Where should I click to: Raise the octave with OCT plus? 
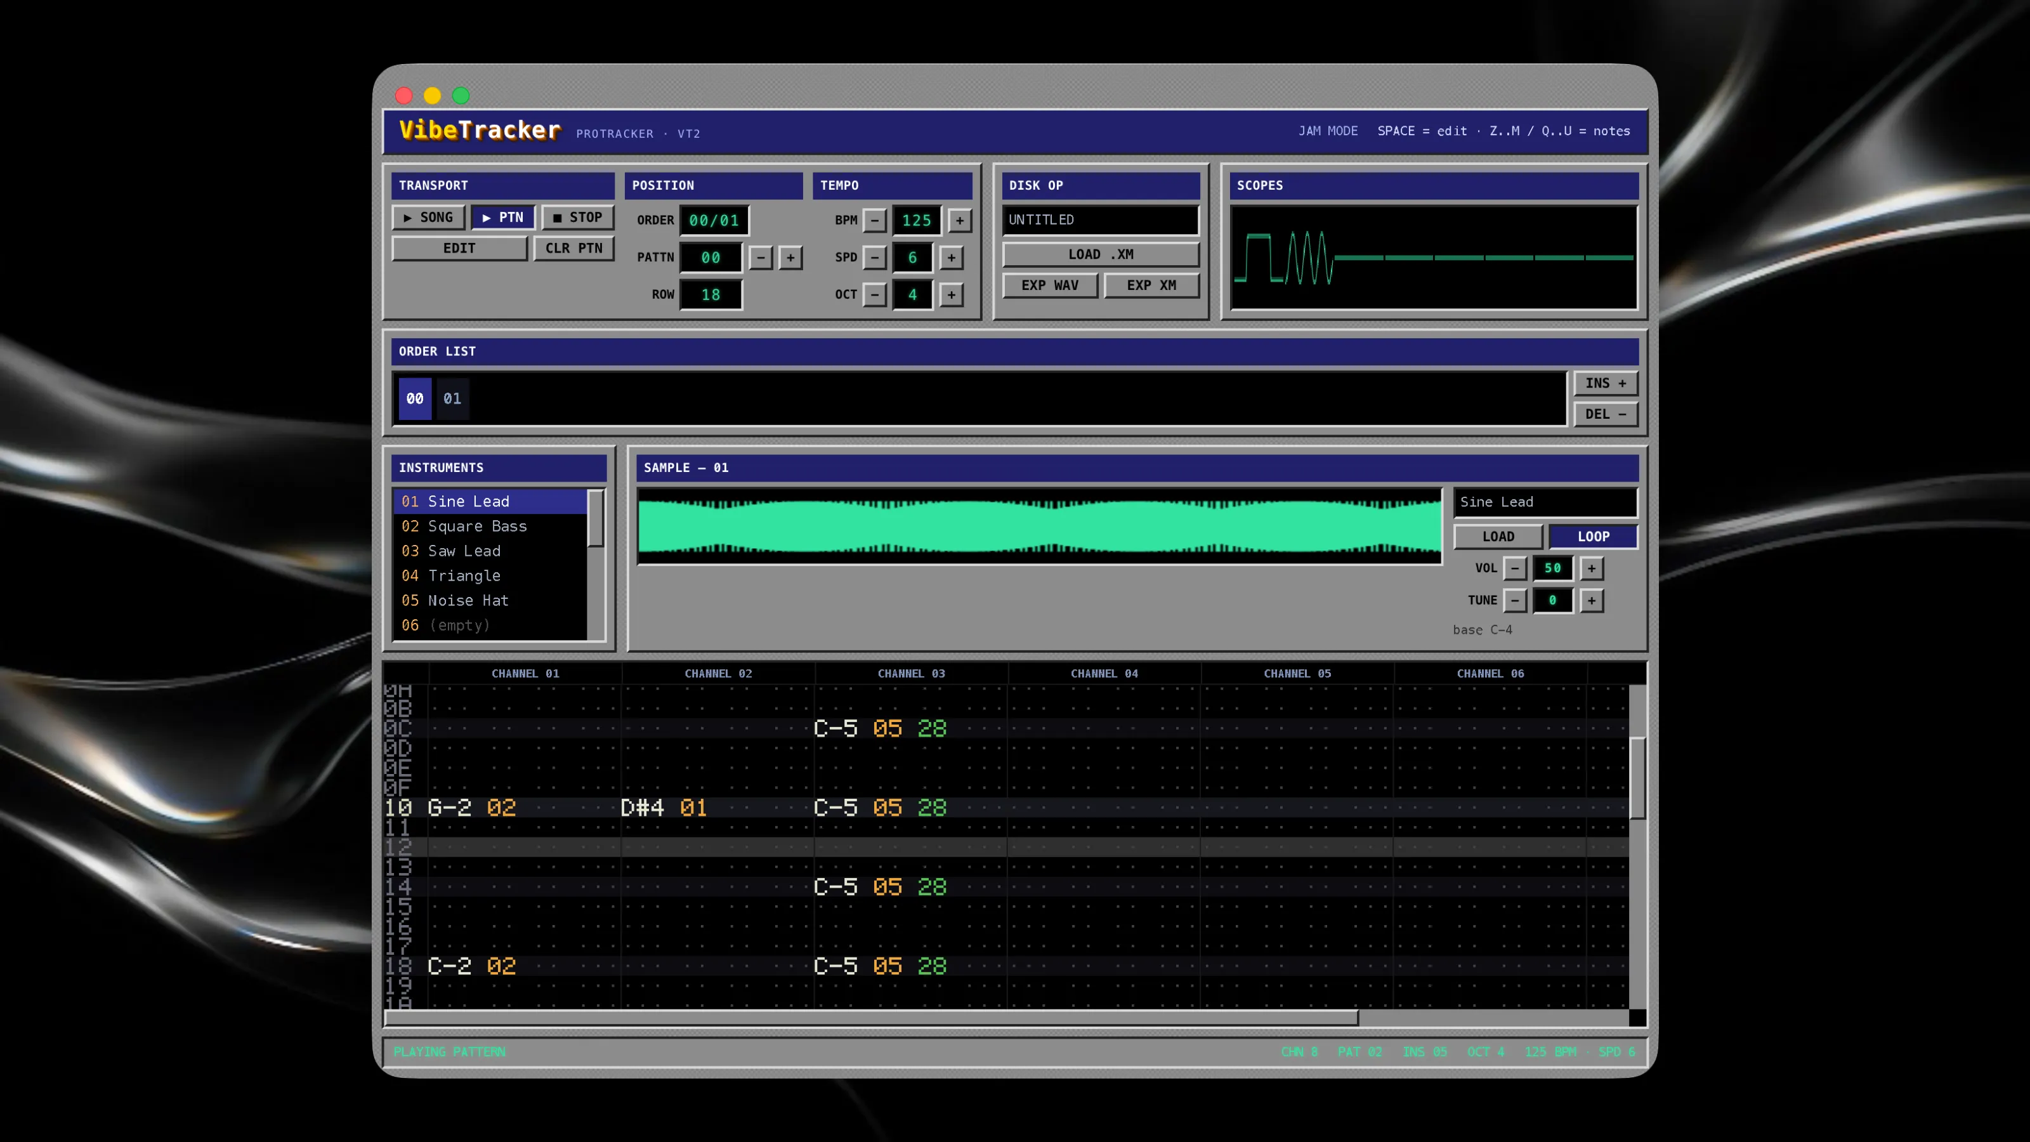coord(951,295)
